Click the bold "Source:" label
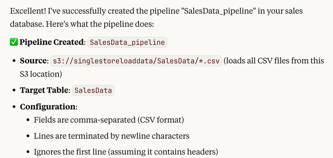Screen dimensions: 333x158 click(34, 61)
